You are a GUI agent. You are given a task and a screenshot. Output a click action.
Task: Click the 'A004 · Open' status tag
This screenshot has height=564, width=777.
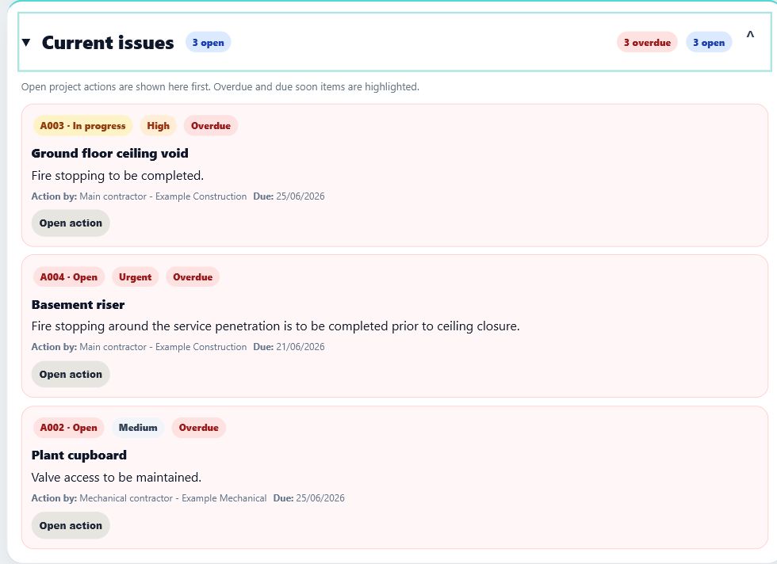(x=69, y=276)
